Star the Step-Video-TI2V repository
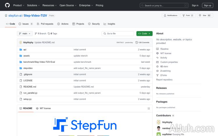 [205, 15]
